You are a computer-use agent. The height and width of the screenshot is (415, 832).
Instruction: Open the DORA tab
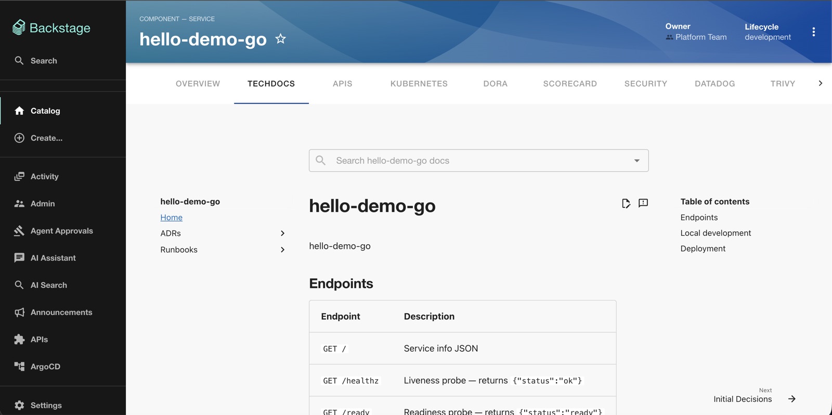coord(496,84)
